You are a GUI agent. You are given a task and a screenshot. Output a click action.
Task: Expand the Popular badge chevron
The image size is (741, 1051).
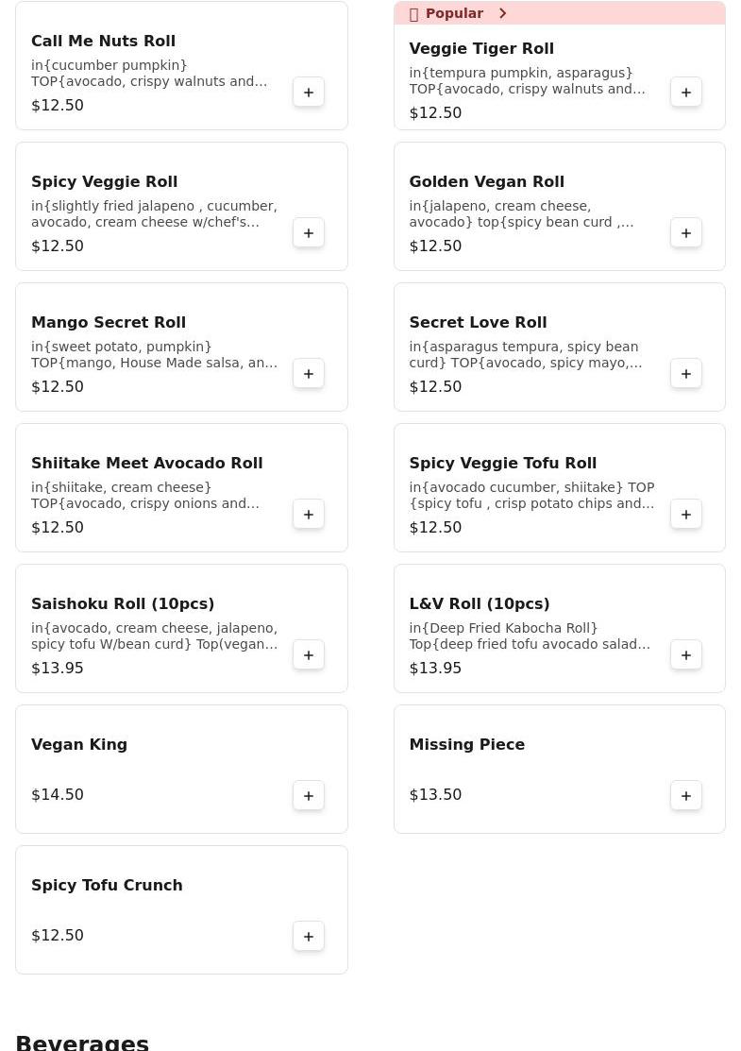[x=503, y=13]
